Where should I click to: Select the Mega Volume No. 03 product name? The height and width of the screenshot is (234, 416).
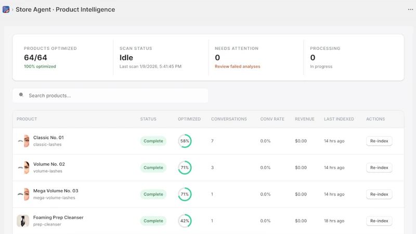pos(56,191)
